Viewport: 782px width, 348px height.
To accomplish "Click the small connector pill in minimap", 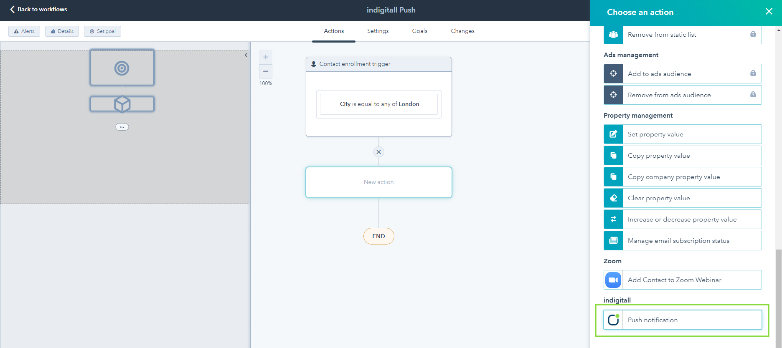I will pyautogui.click(x=122, y=127).
